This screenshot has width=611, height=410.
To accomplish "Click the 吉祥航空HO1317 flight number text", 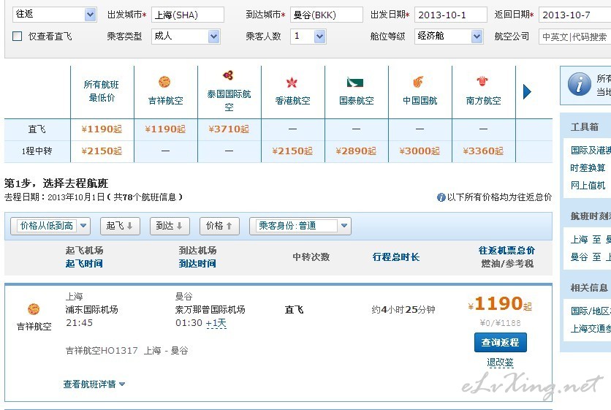I will (102, 350).
